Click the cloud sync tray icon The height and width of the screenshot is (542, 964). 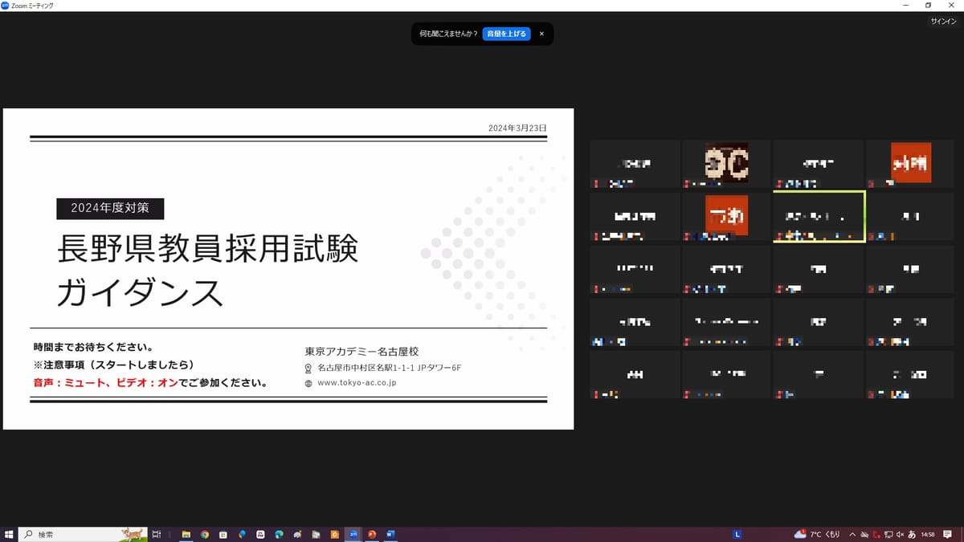click(864, 534)
